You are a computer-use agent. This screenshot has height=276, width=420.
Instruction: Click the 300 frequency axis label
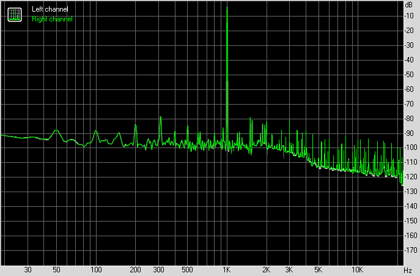[x=158, y=270]
